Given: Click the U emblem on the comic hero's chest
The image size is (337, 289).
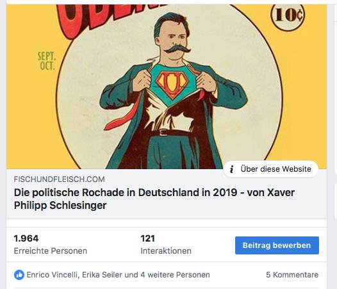Looking at the screenshot, I should coord(171,83).
